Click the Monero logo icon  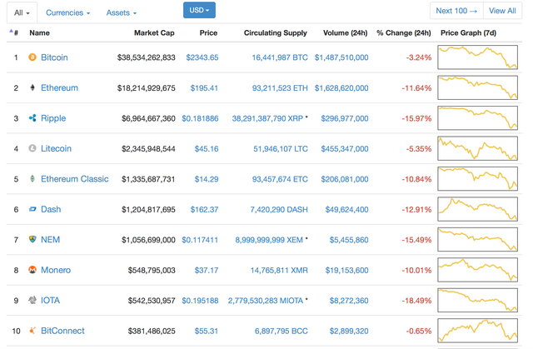(32, 270)
